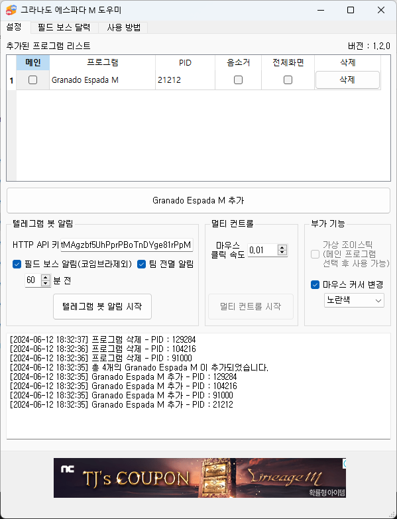Image resolution: width=397 pixels, height=519 pixels.
Task: Click the log line 프로그램 삭제 PID 129284
Action: point(103,339)
